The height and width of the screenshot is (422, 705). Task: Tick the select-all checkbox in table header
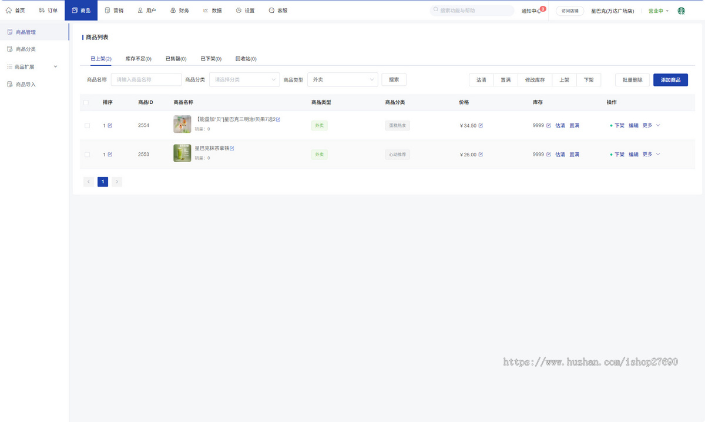(86, 102)
